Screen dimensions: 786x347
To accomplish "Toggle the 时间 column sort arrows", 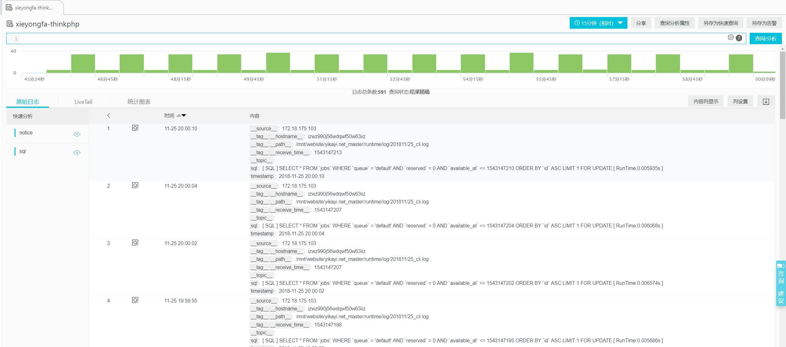I will point(181,115).
